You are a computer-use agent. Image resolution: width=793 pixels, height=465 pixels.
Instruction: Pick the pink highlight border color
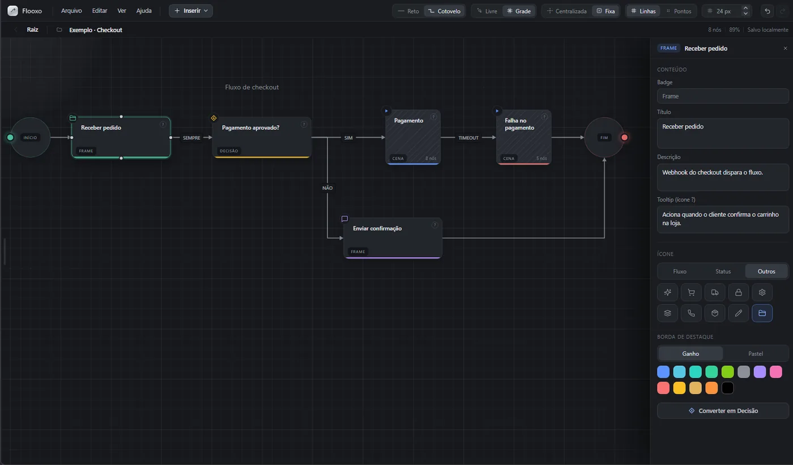[775, 372]
